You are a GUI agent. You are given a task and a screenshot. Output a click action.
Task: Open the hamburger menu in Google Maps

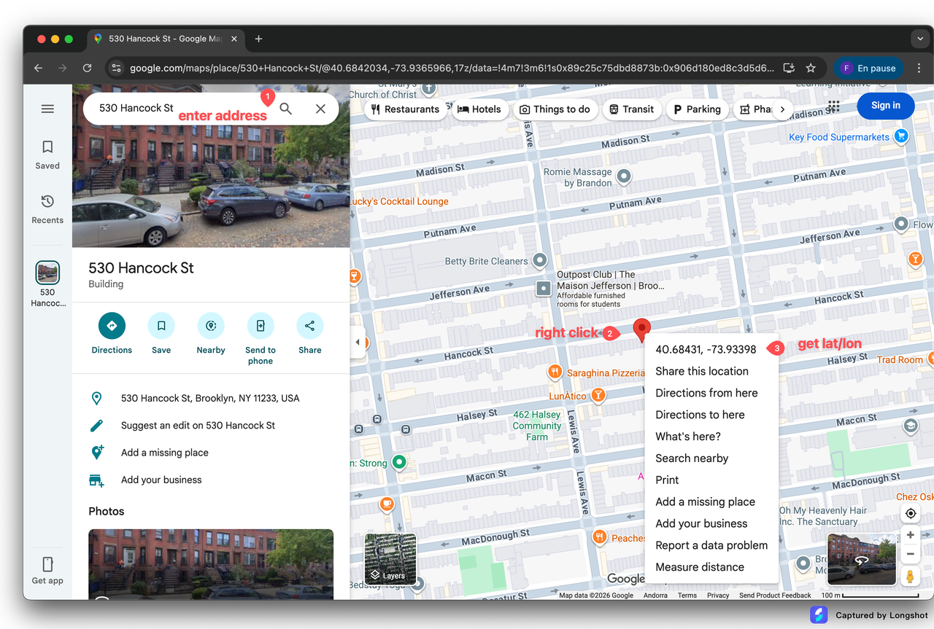(47, 109)
